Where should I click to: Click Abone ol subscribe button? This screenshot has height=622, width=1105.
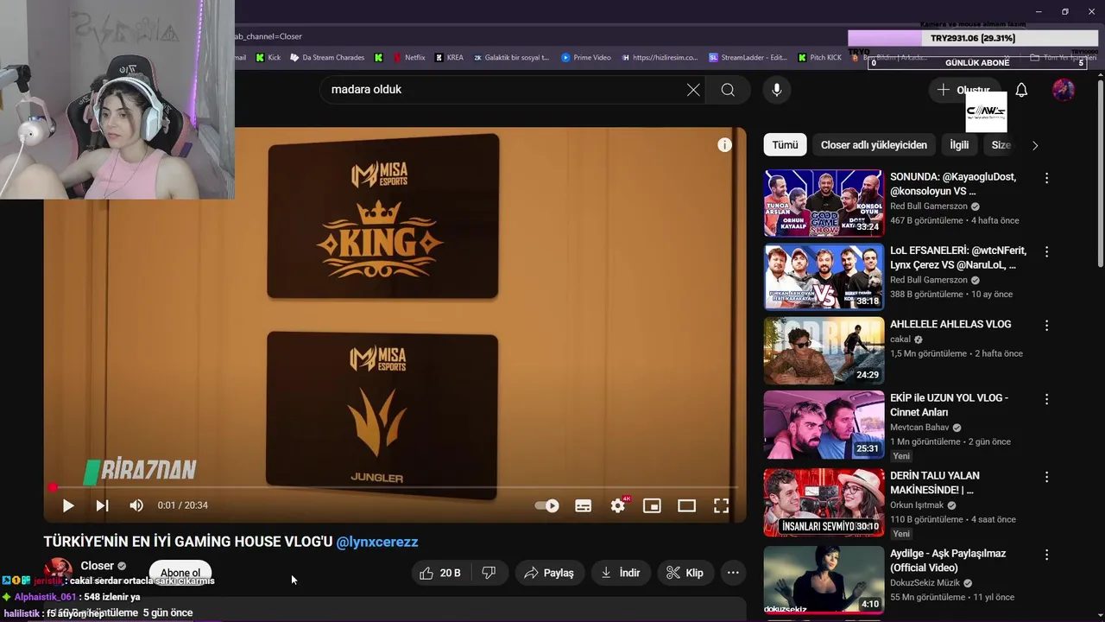click(180, 573)
